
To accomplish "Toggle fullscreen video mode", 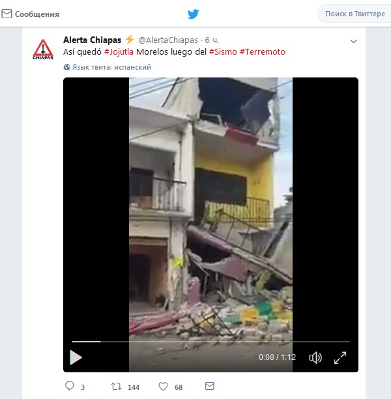I will (340, 357).
